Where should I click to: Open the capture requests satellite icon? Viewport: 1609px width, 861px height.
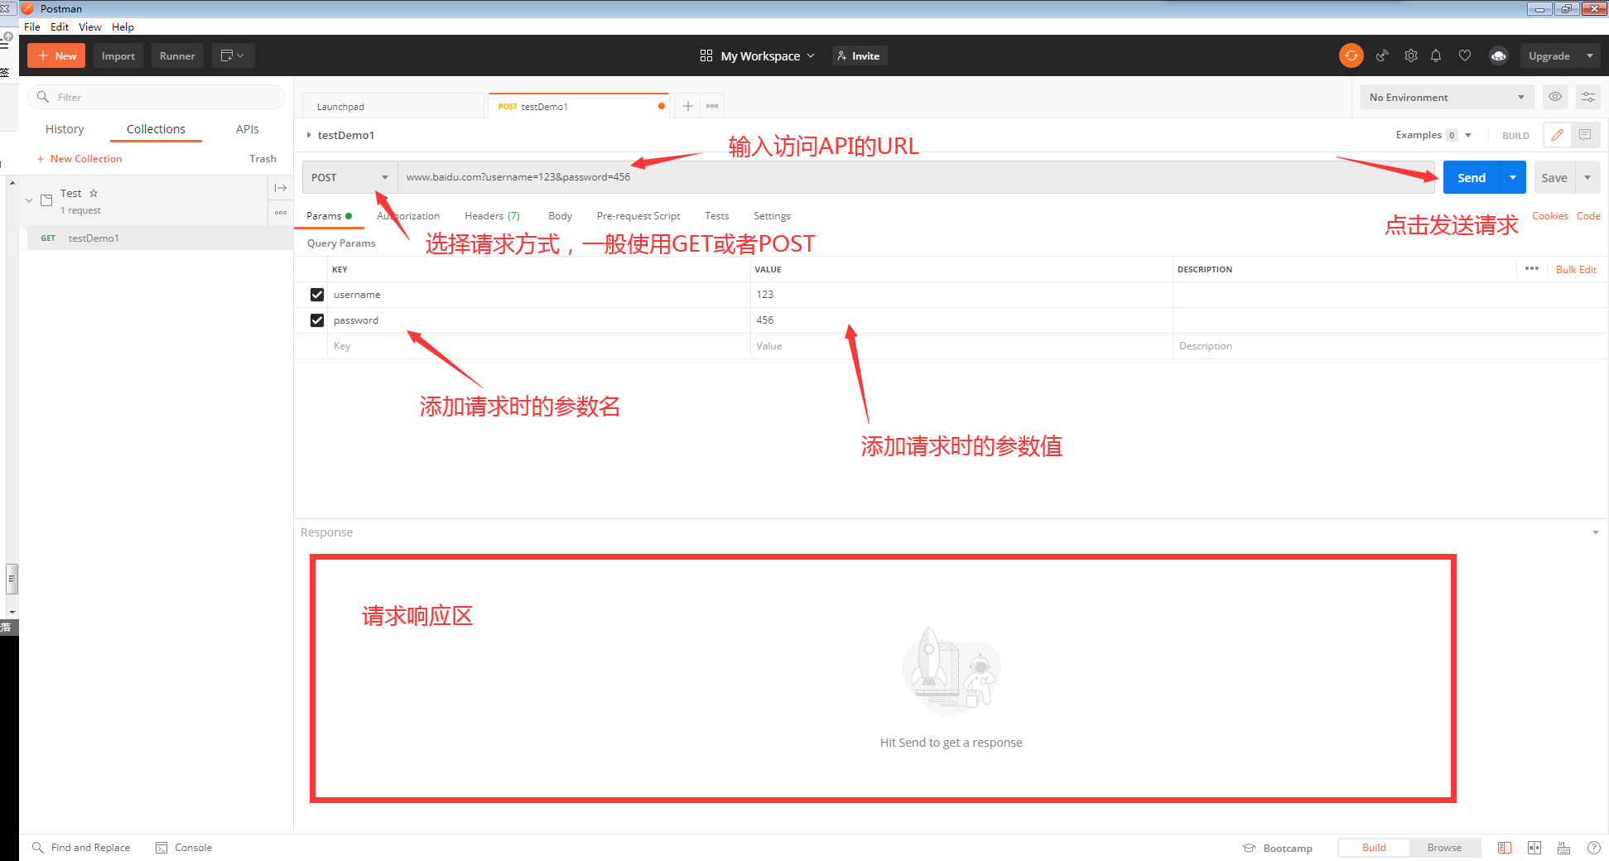tap(1382, 55)
